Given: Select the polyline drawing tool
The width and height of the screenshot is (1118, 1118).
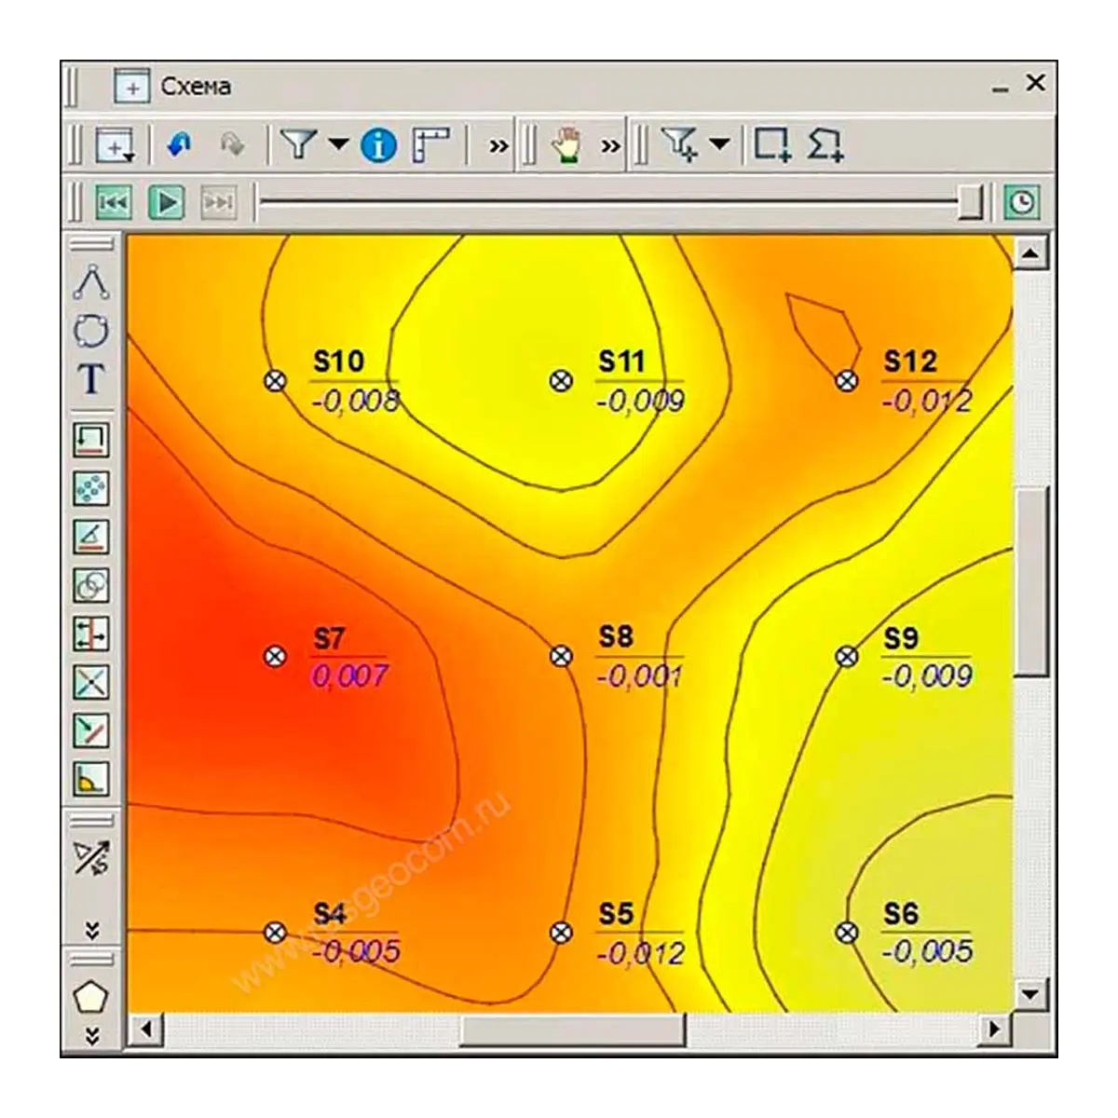Looking at the screenshot, I should [x=91, y=281].
